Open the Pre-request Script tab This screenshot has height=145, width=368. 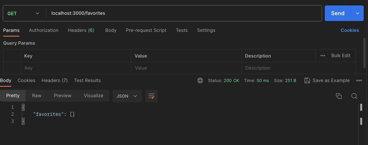tap(146, 30)
